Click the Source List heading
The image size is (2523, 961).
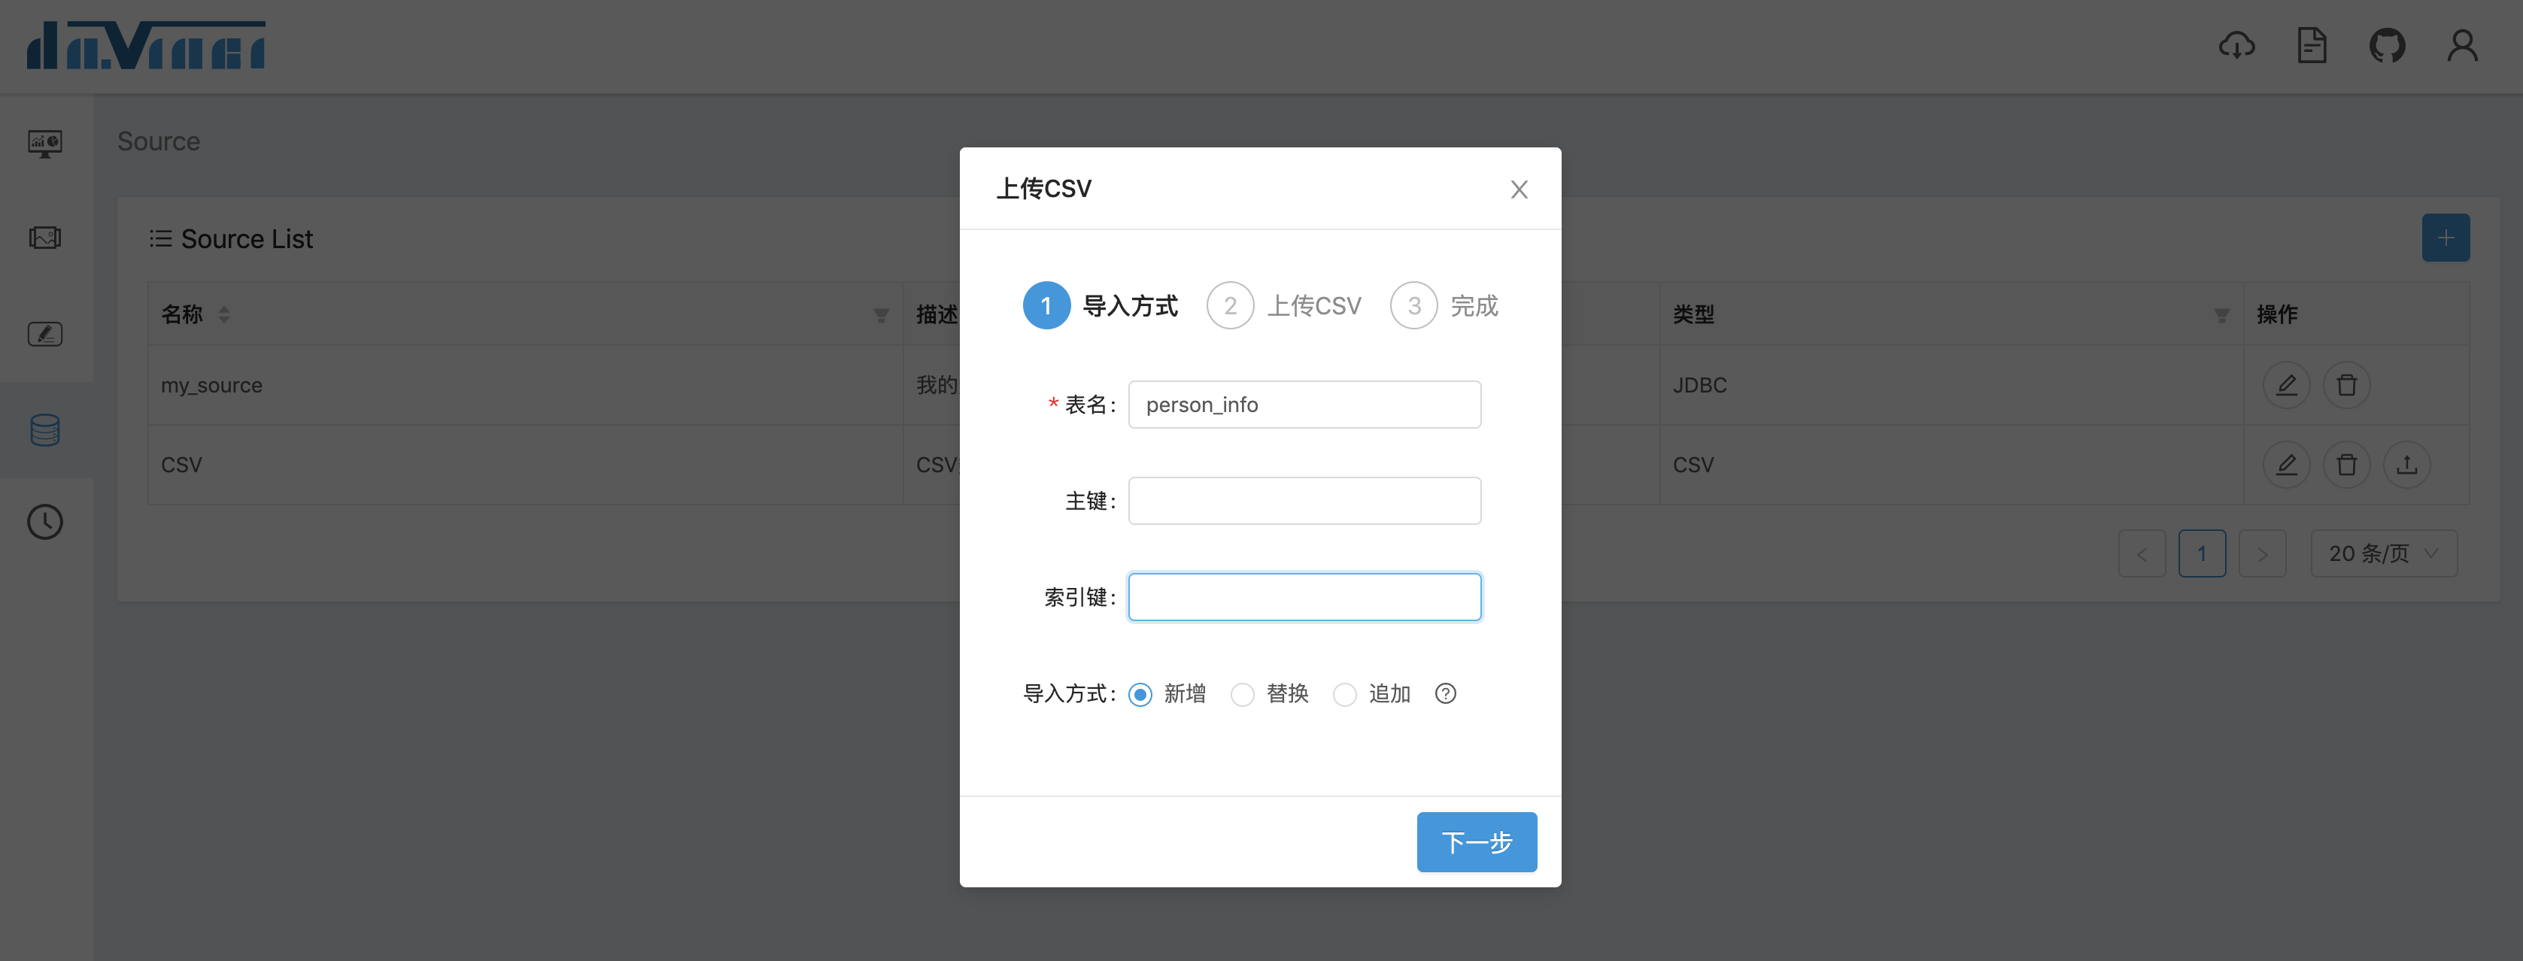tap(247, 239)
